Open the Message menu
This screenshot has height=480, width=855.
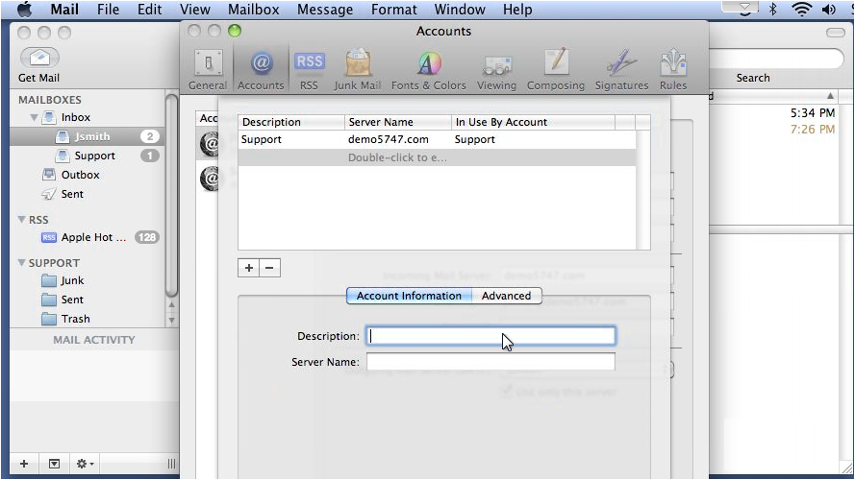[325, 10]
